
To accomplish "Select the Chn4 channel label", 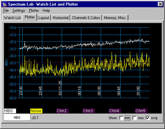I will (115, 111).
